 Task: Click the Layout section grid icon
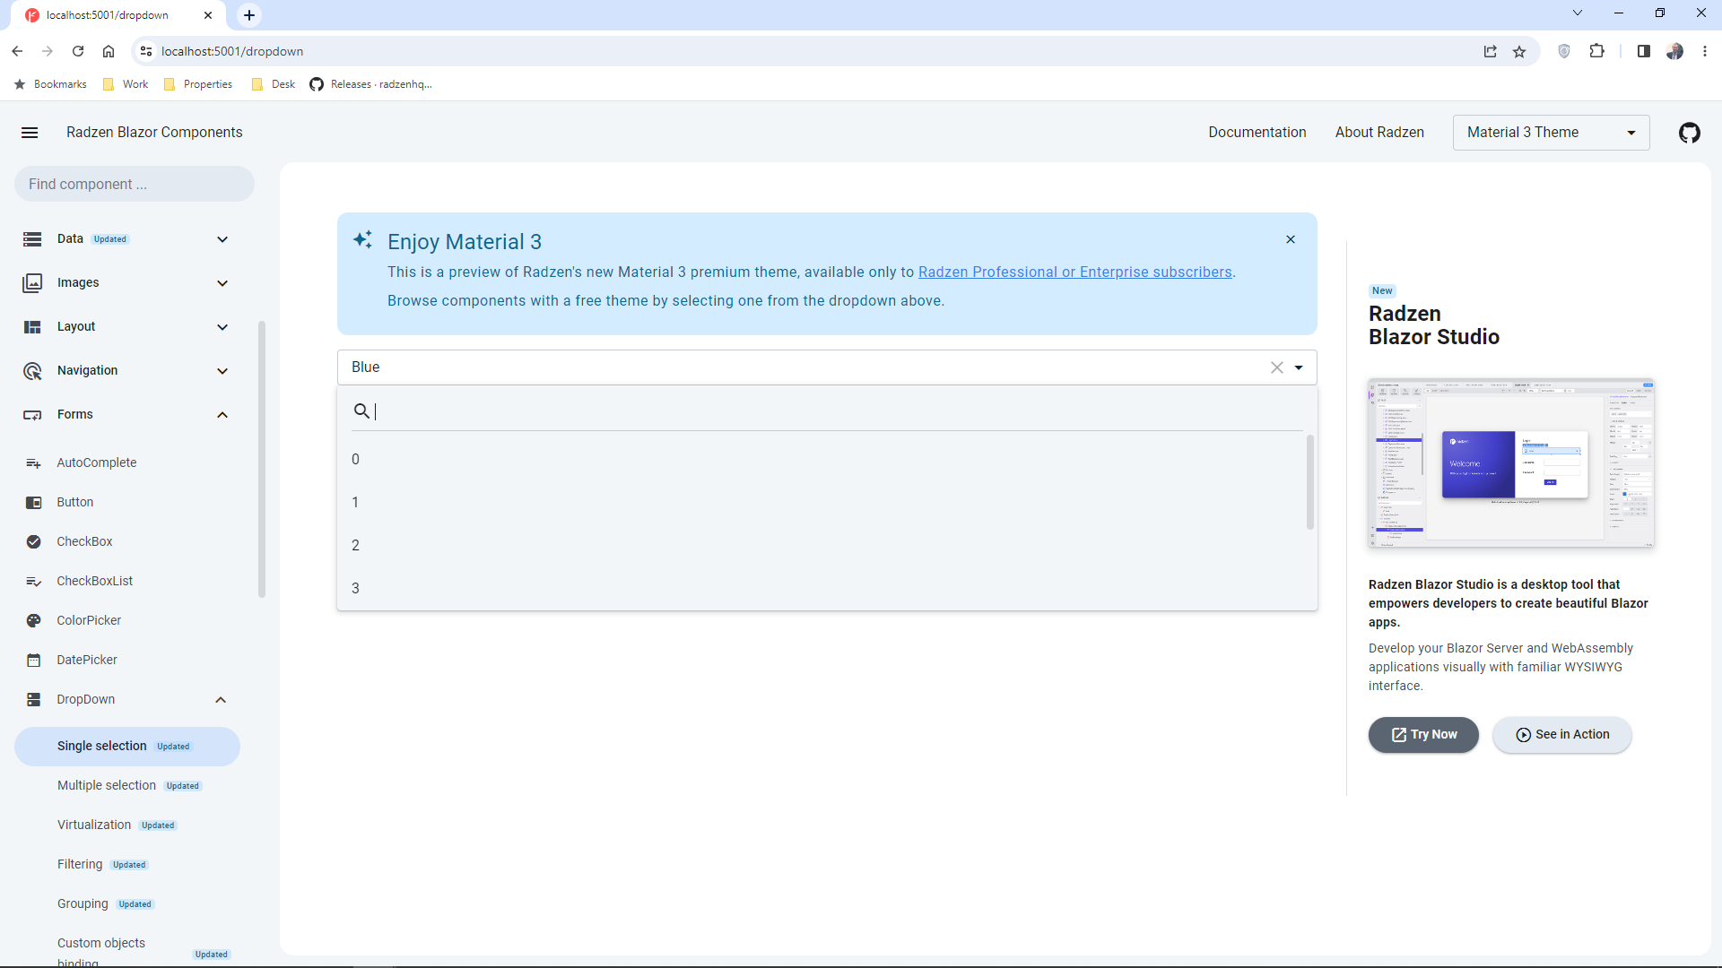click(x=33, y=326)
